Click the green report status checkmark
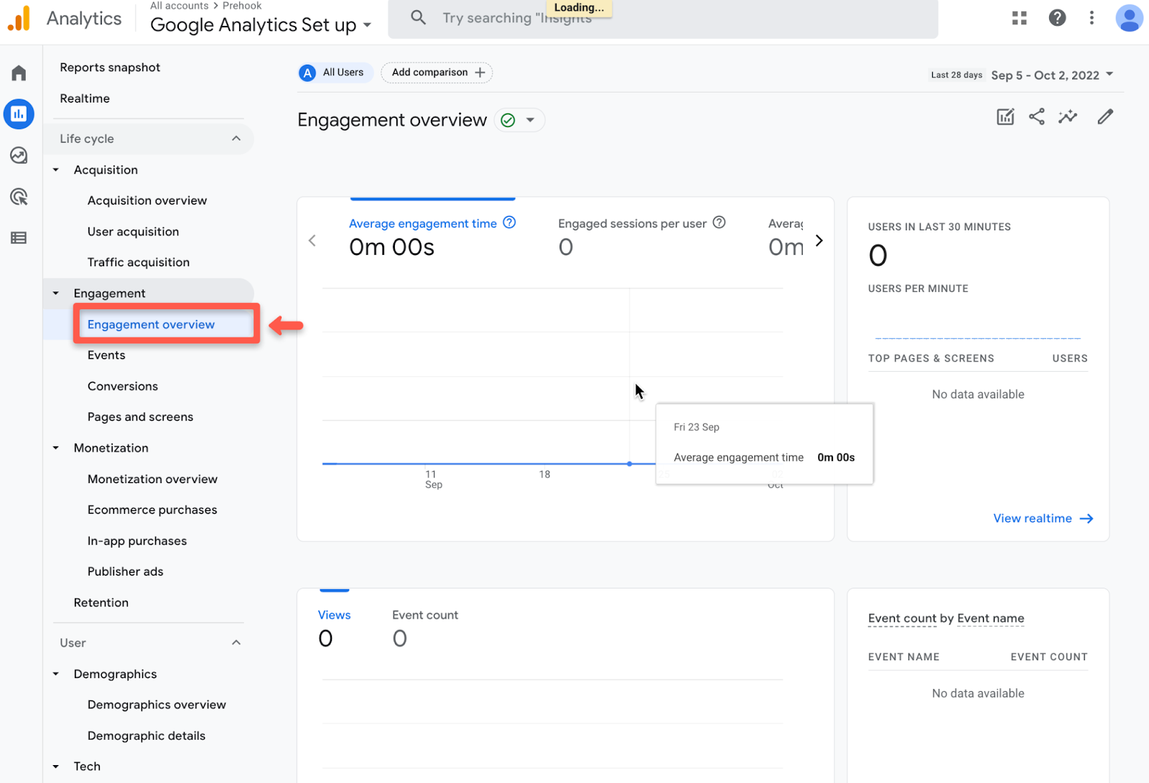This screenshot has height=783, width=1149. pos(508,120)
